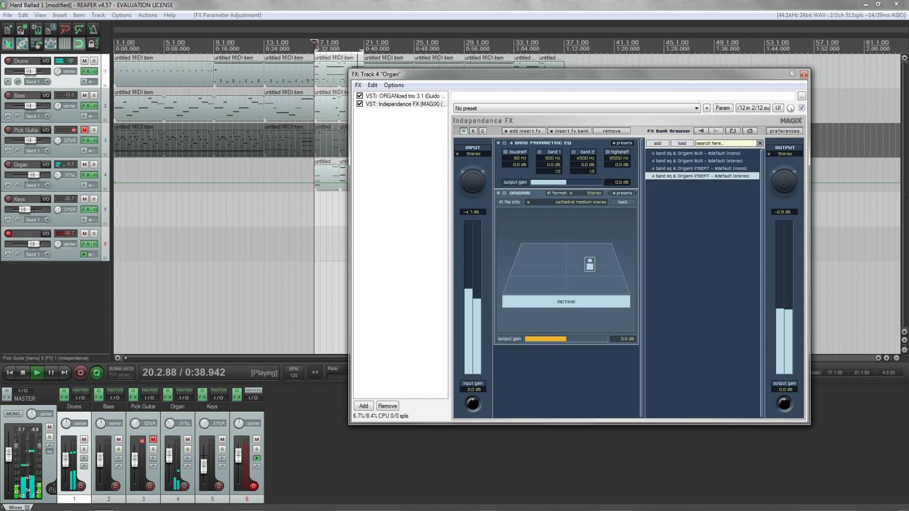Click the Param button
Viewport: 909px width, 511px height.
[x=723, y=108]
